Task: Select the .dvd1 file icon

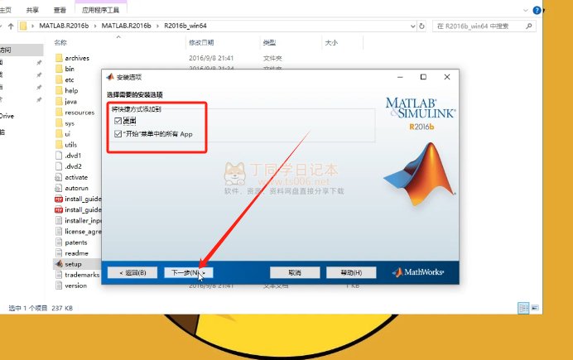Action: coord(59,156)
